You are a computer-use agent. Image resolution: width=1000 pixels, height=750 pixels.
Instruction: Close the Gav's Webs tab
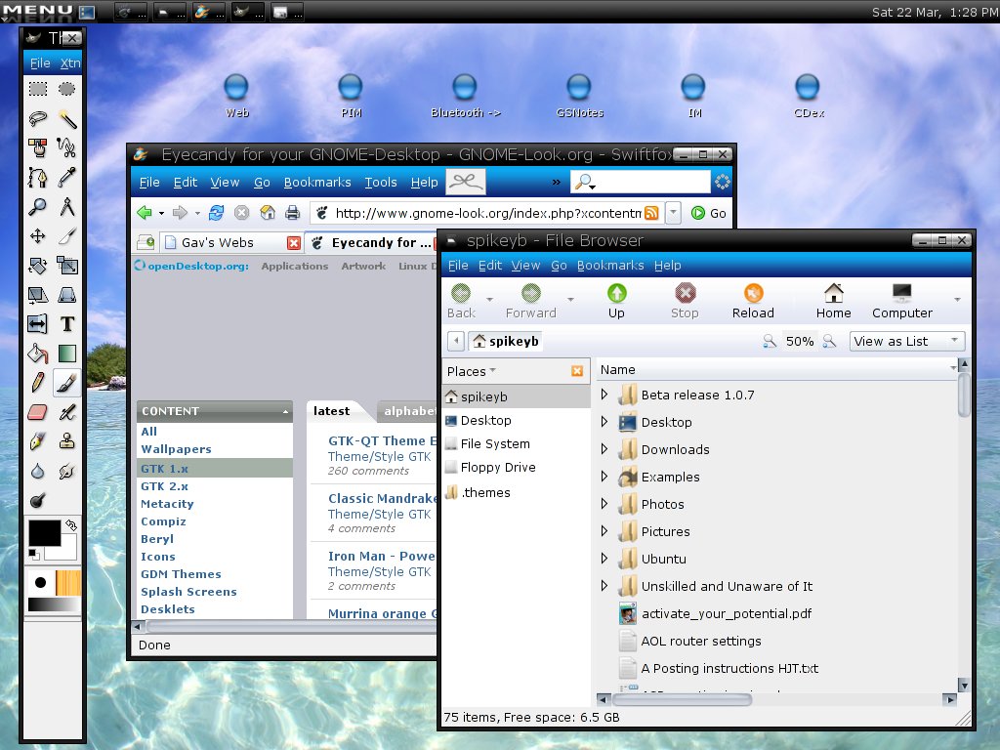[x=293, y=243]
